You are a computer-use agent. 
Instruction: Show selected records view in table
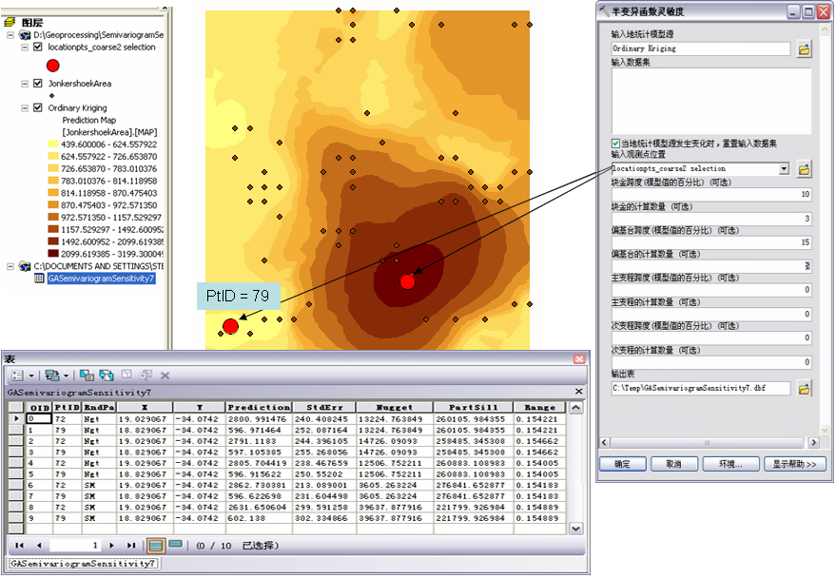click(x=176, y=545)
